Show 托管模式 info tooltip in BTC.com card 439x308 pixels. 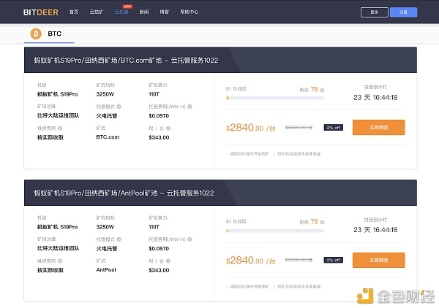click(119, 107)
